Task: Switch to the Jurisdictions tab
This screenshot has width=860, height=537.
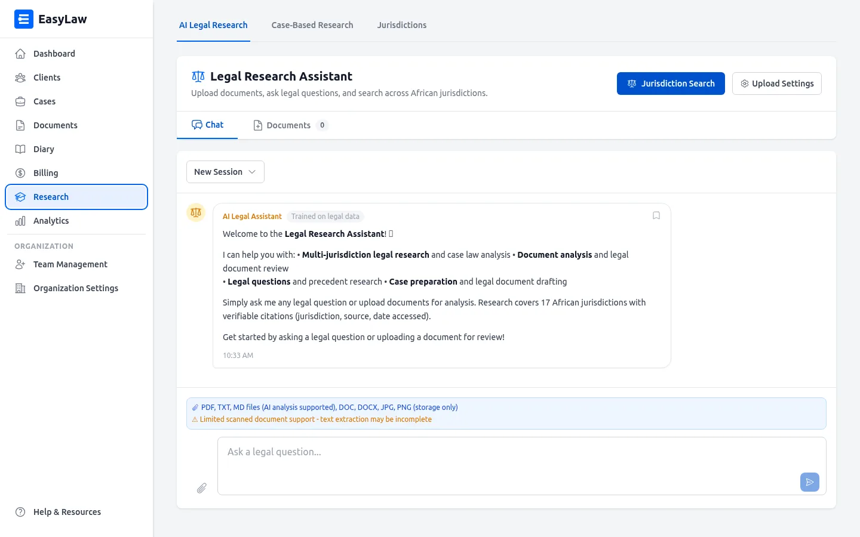Action: 401,25
